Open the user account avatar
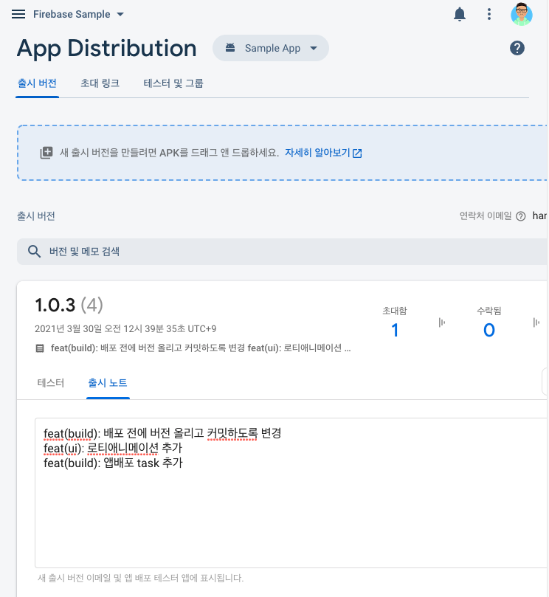The width and height of the screenshot is (549, 597). 521,15
